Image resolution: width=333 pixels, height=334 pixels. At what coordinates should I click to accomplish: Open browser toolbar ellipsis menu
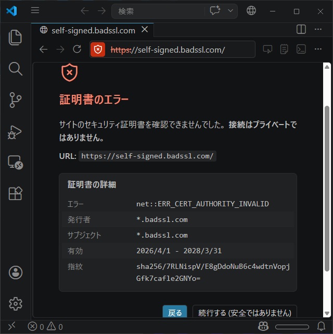(318, 50)
